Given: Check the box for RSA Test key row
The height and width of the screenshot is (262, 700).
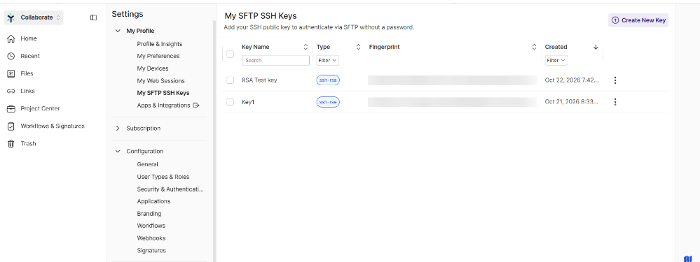Looking at the screenshot, I should coord(230,80).
